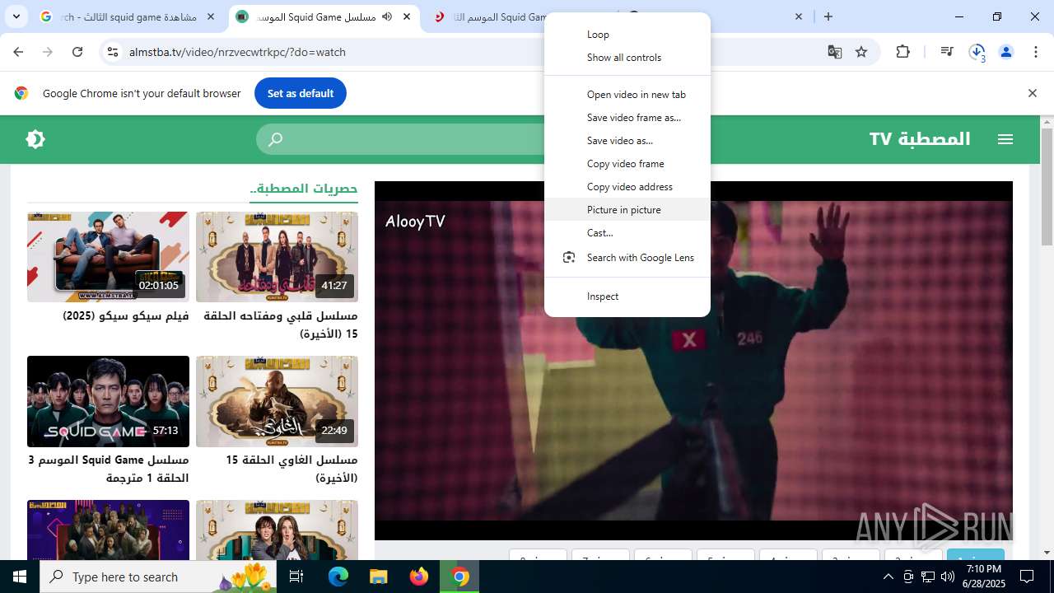1054x593 pixels.
Task: Open the Extensions puzzle icon
Action: (903, 52)
